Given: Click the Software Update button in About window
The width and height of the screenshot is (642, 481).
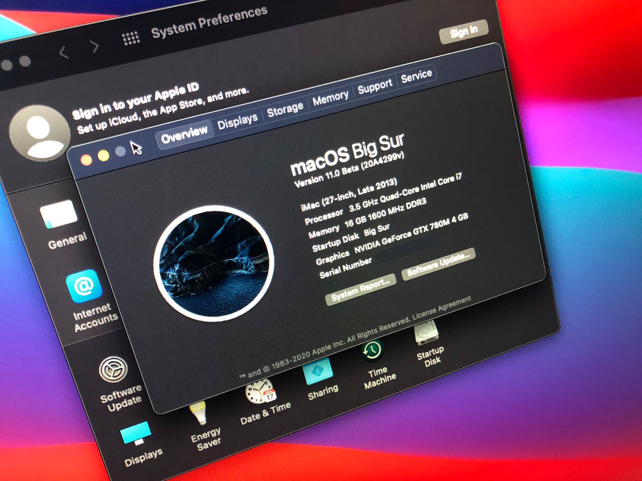Looking at the screenshot, I should (438, 265).
